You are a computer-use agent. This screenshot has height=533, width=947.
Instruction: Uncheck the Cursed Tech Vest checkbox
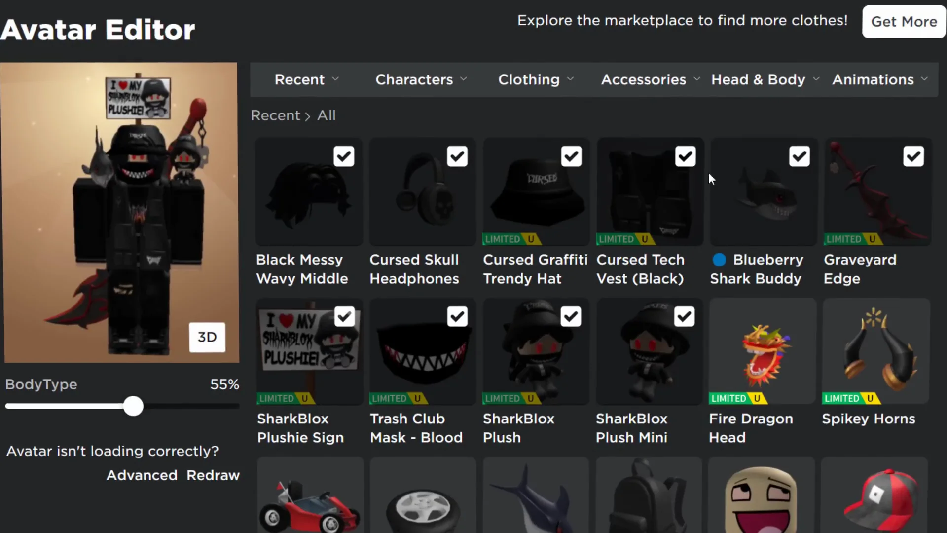point(686,156)
